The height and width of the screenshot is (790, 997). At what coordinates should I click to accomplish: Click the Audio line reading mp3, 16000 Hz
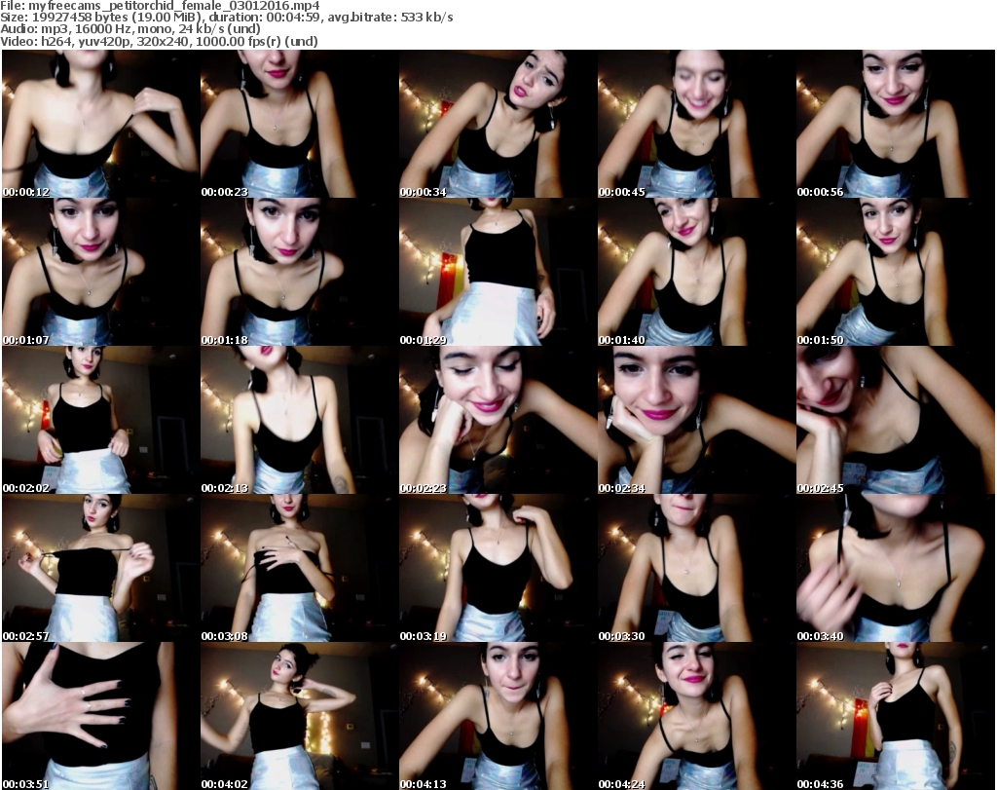tap(130, 29)
